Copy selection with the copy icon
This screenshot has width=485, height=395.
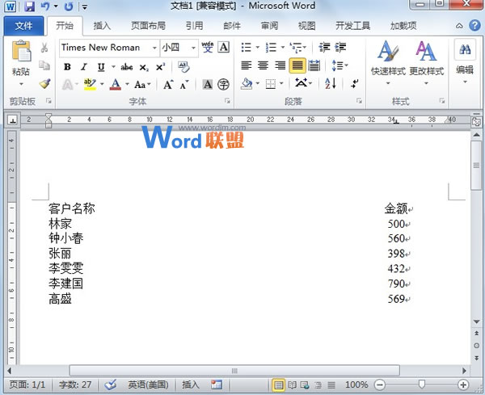(44, 65)
